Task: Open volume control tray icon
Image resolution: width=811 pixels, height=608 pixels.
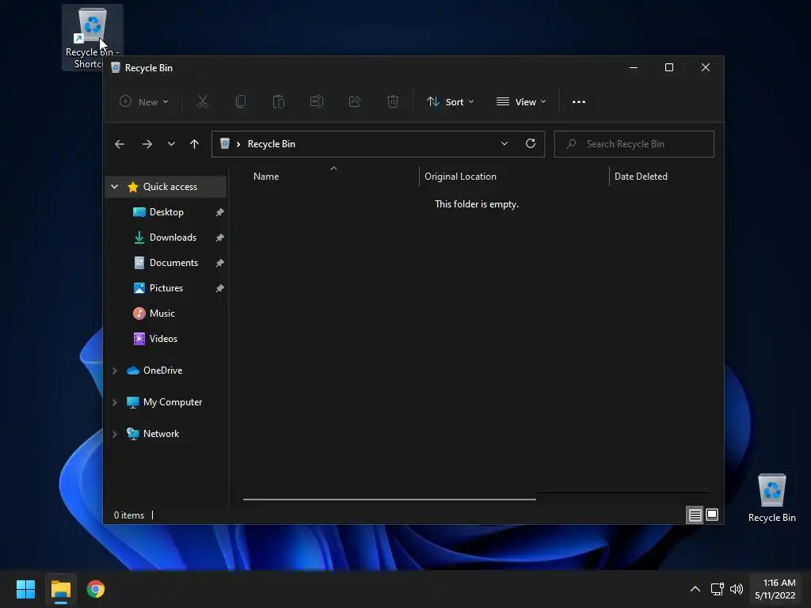Action: pyautogui.click(x=737, y=589)
